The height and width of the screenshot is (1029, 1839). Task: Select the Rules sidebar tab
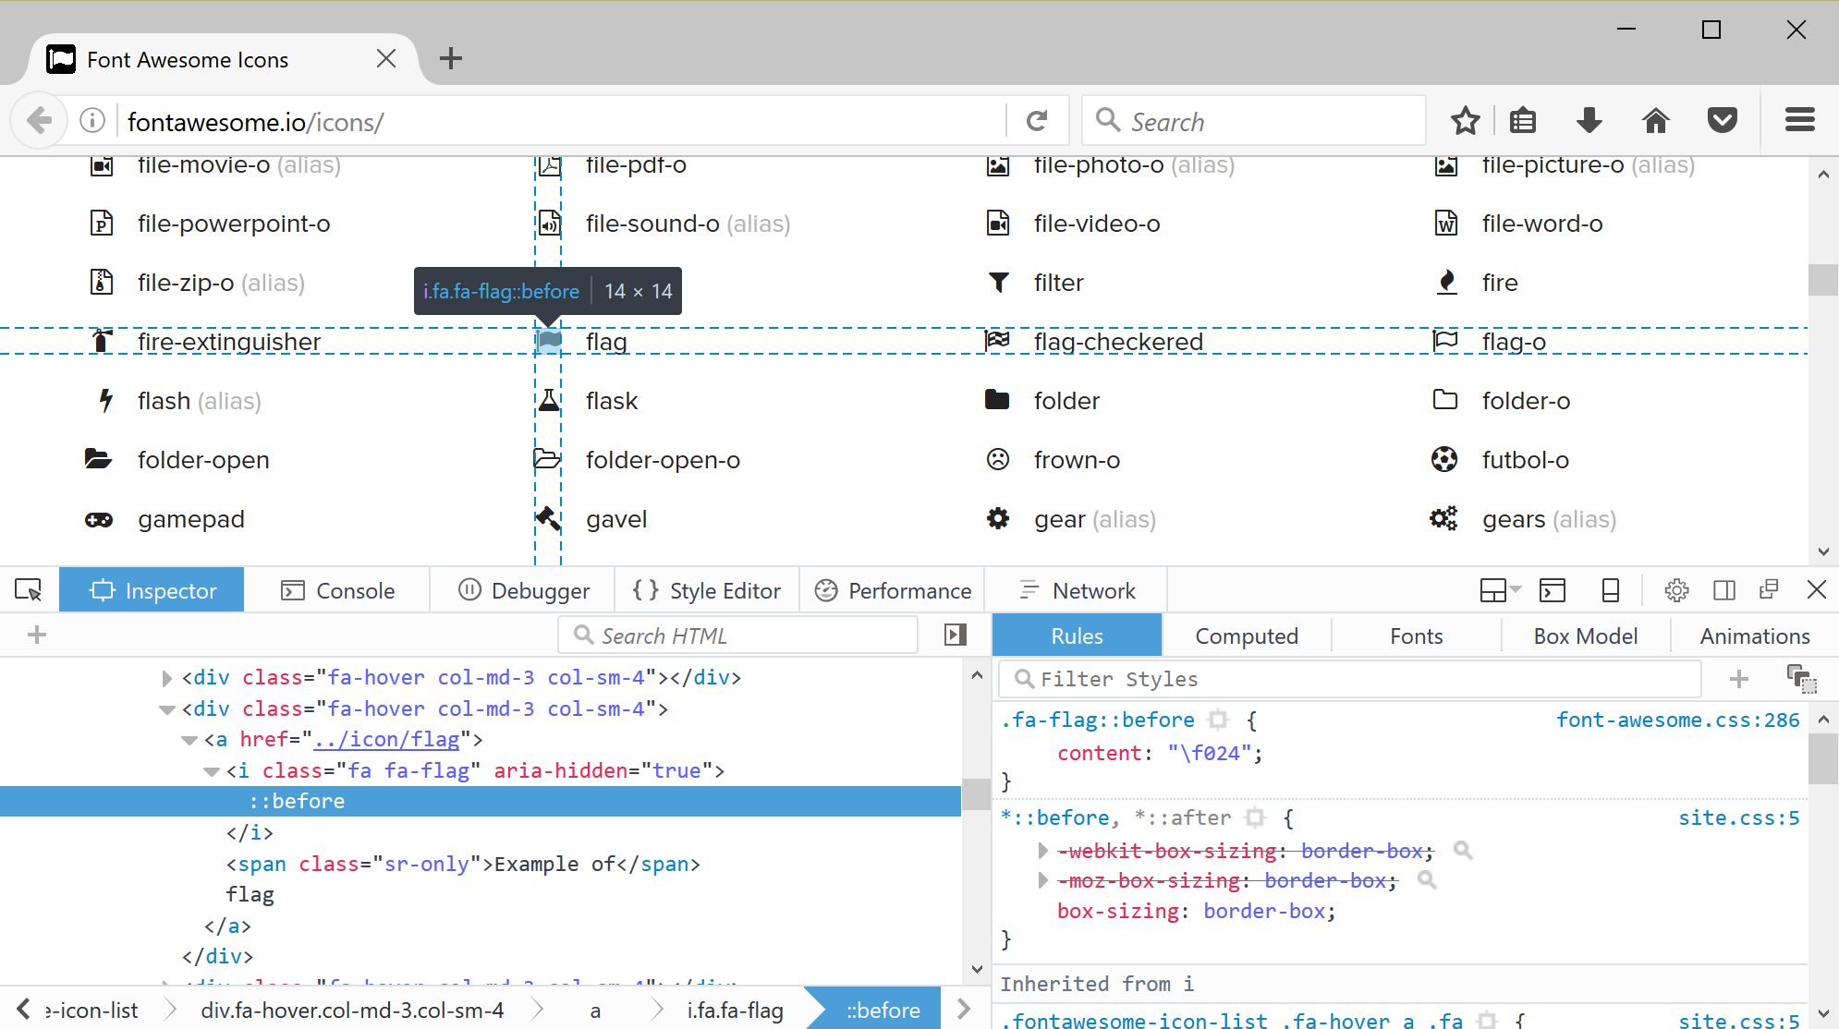click(1077, 636)
